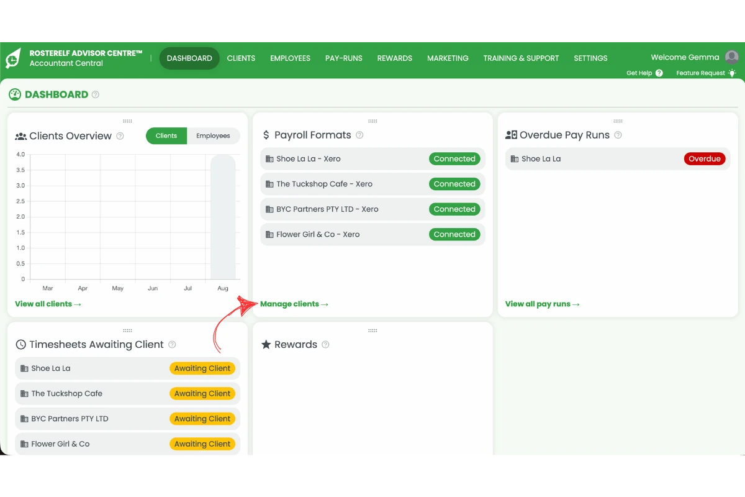Click the Feature Request lightbulb icon
745x497 pixels.
[733, 73]
